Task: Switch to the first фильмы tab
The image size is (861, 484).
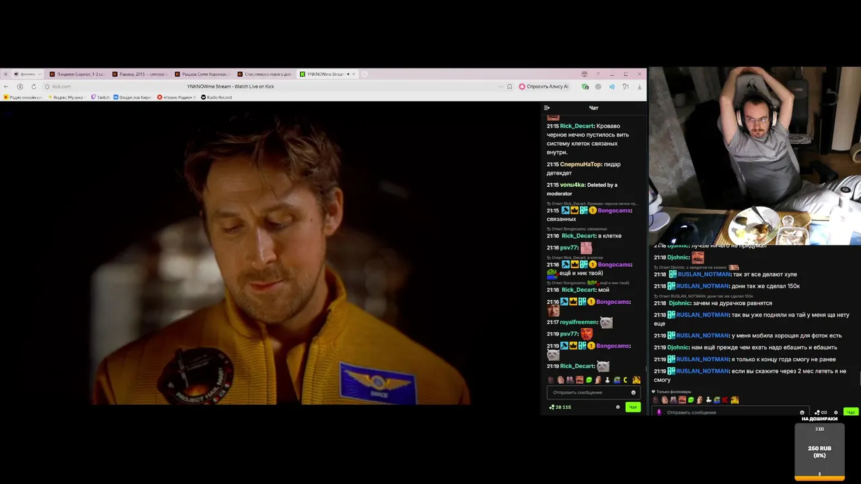Action: click(27, 74)
